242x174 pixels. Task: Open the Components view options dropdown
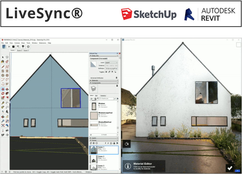point(92,99)
